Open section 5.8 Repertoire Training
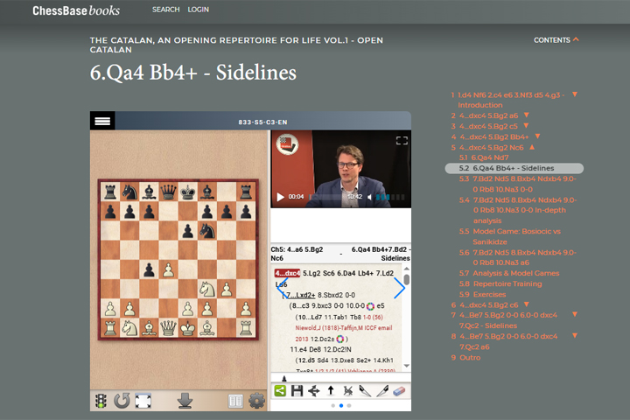 click(500, 283)
